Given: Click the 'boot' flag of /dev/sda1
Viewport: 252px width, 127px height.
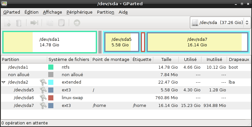Looking at the screenshot, I should coord(233,67).
